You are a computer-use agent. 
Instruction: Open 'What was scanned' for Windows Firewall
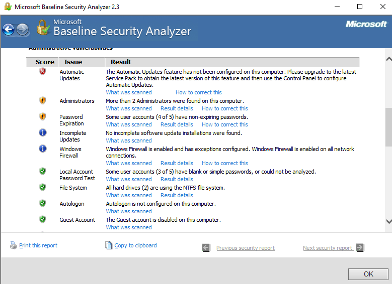coord(129,163)
